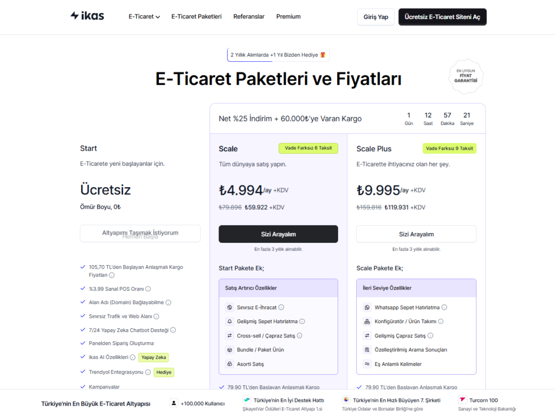Click the ikas logo icon
Image resolution: width=555 pixels, height=417 pixels.
tap(75, 16)
